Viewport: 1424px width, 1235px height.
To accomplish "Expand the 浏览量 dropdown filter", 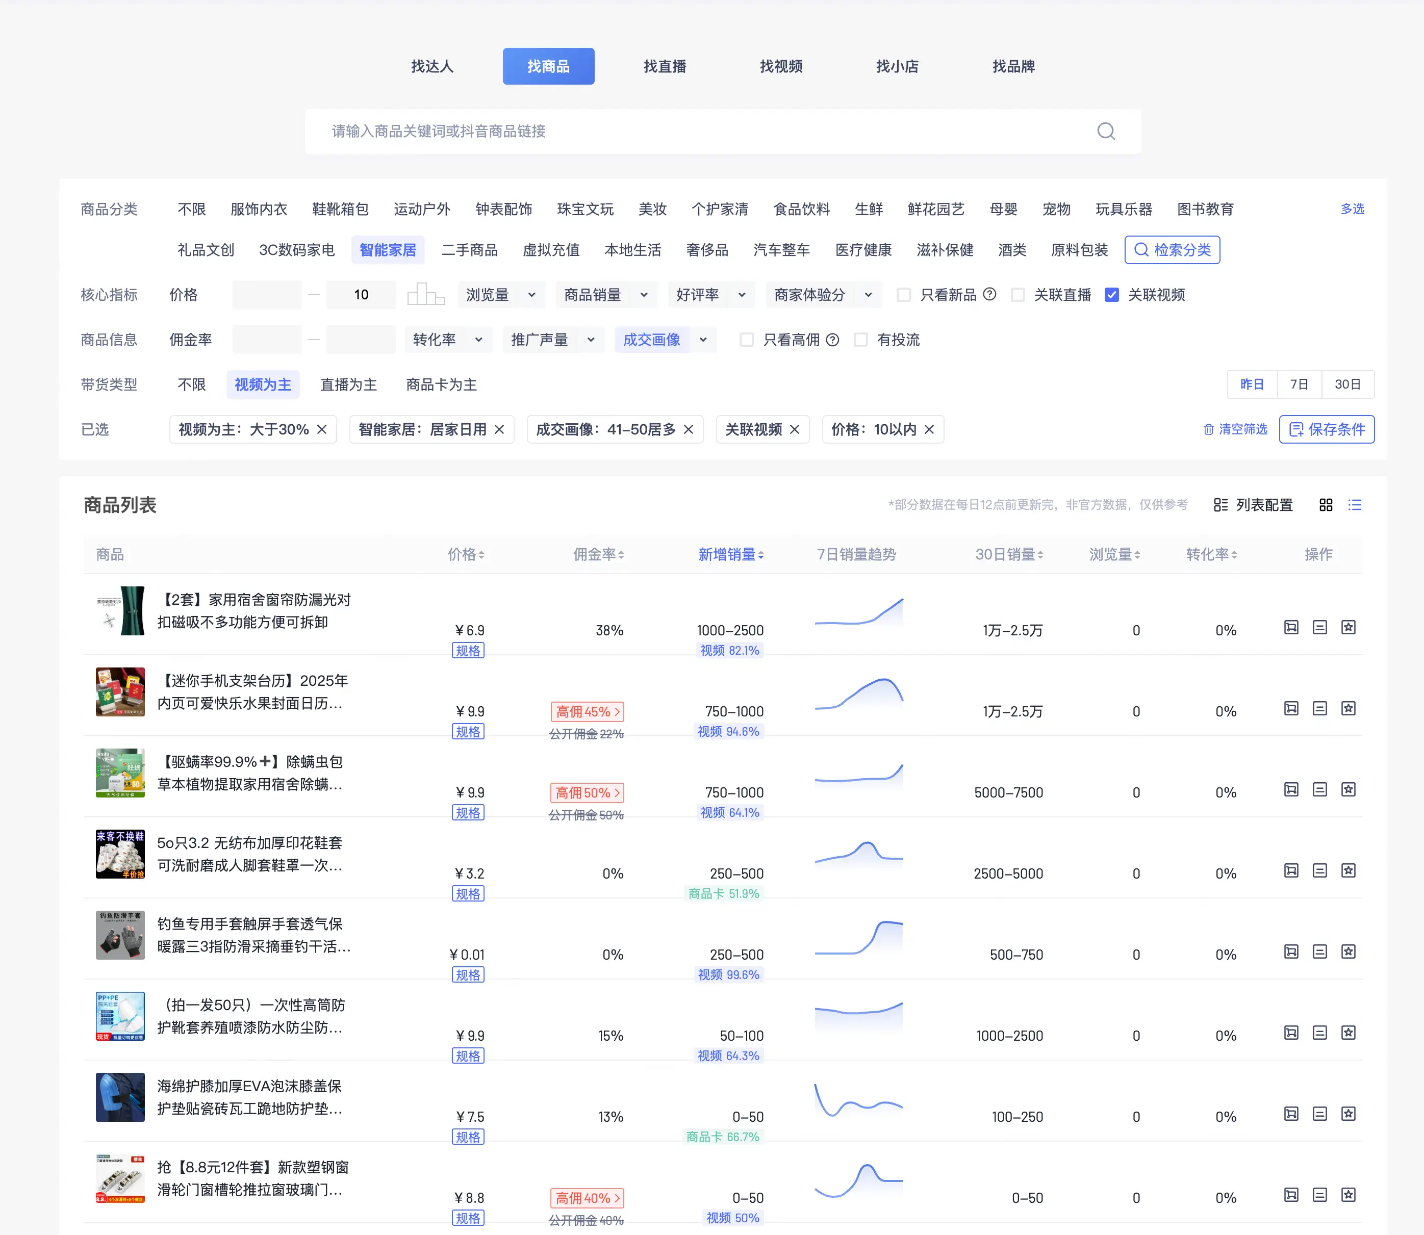I will 500,295.
